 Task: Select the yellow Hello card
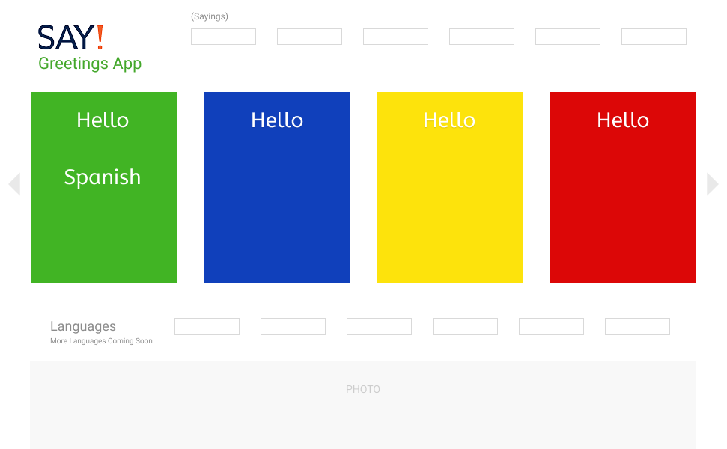450,187
